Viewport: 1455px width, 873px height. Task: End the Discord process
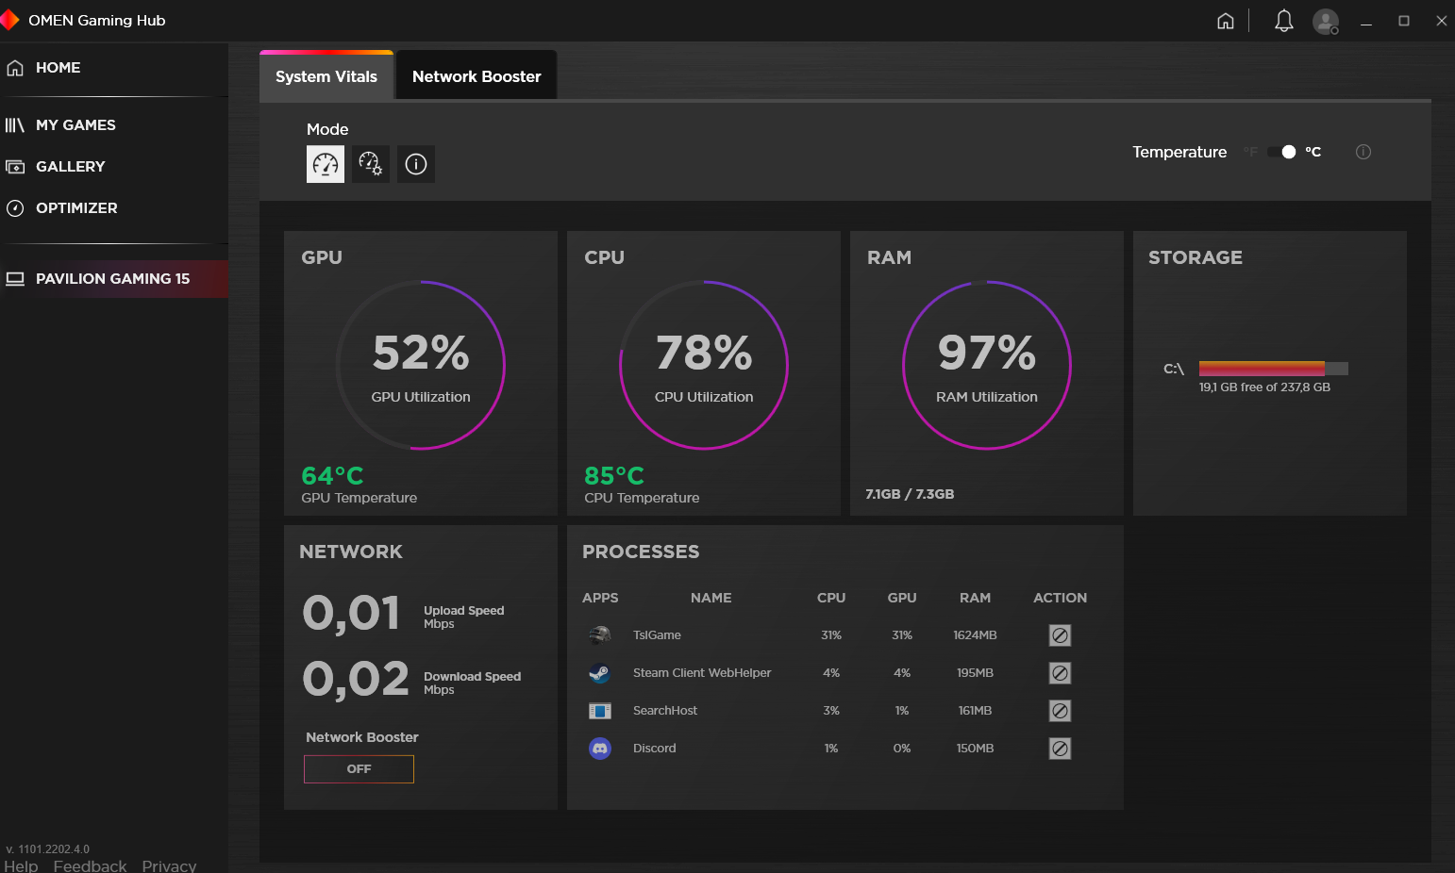(x=1060, y=749)
